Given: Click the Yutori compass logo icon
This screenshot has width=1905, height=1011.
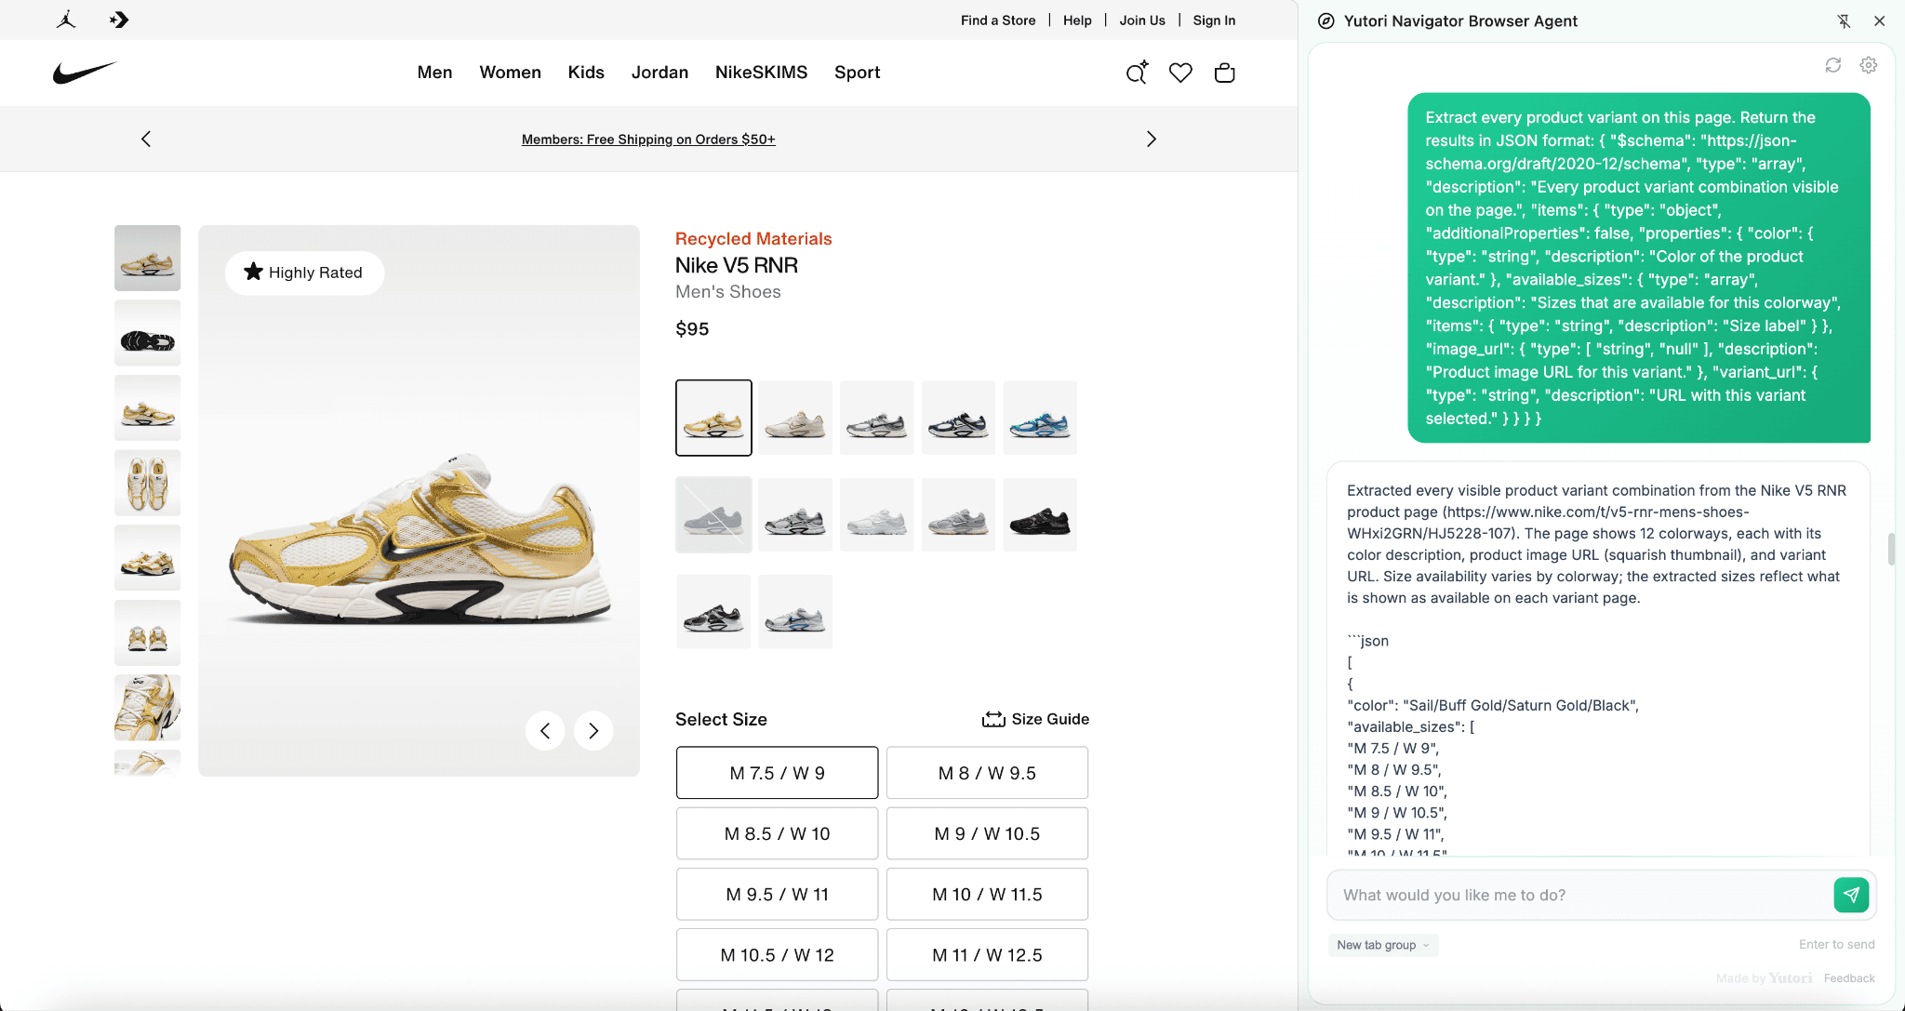Looking at the screenshot, I should (1326, 20).
